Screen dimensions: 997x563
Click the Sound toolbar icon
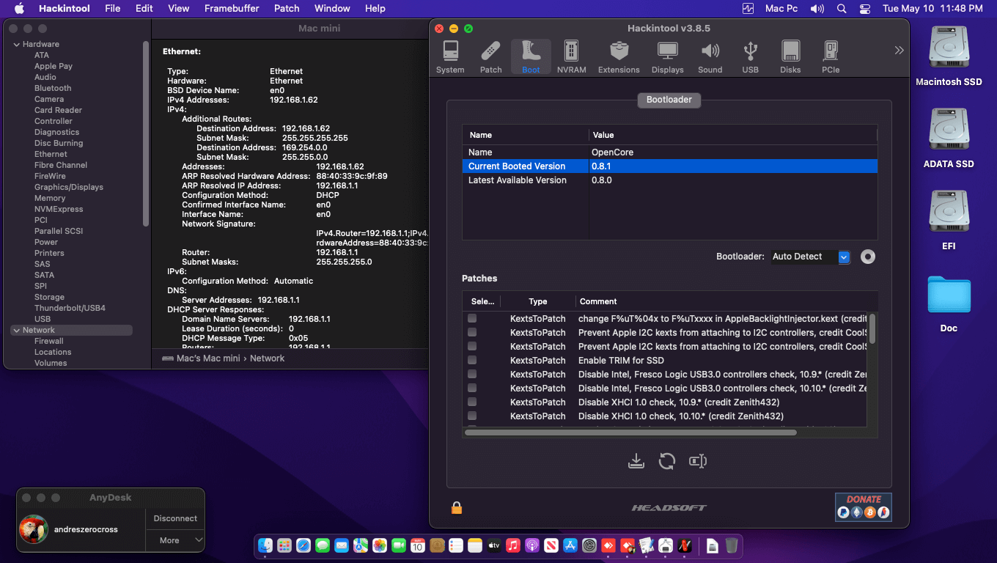tap(710, 57)
